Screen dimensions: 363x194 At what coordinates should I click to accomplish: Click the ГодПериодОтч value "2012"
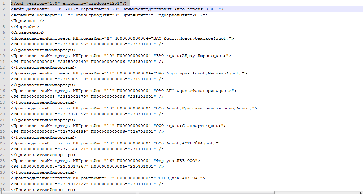pyautogui.click(x=198, y=15)
